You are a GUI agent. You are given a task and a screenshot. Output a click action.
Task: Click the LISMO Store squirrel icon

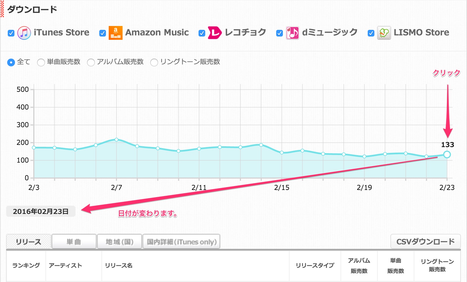tap(384, 33)
